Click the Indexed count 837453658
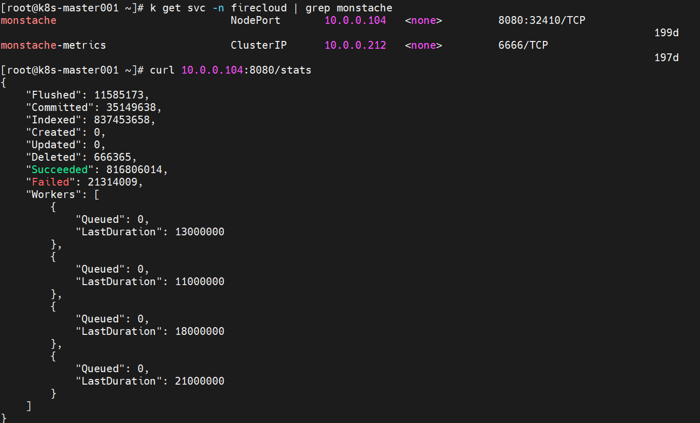The image size is (700, 423). (124, 120)
